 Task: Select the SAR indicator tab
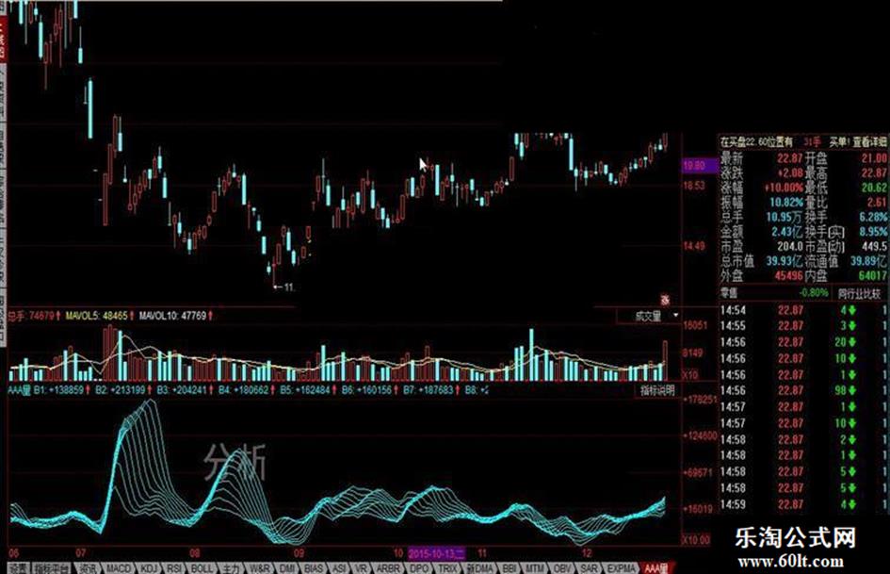click(590, 568)
